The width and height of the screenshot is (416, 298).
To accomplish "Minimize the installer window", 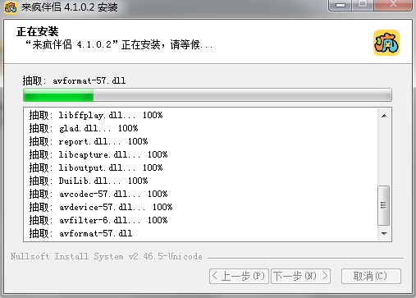I will pyautogui.click(x=341, y=5).
